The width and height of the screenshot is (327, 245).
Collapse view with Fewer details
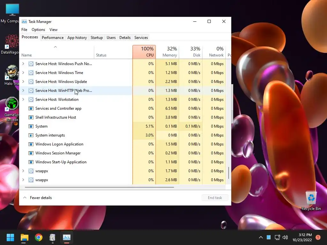[x=37, y=198]
